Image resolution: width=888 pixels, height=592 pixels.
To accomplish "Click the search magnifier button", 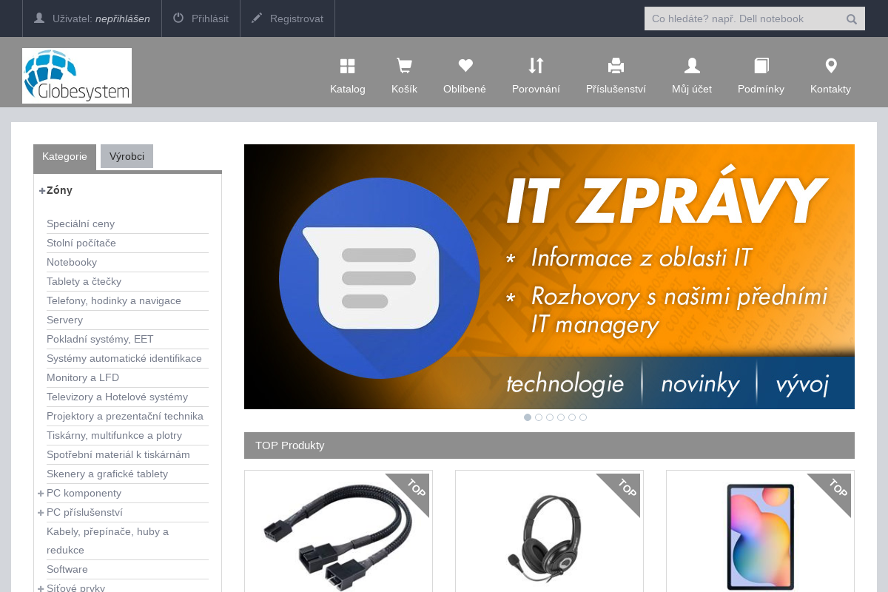I will pos(852,19).
